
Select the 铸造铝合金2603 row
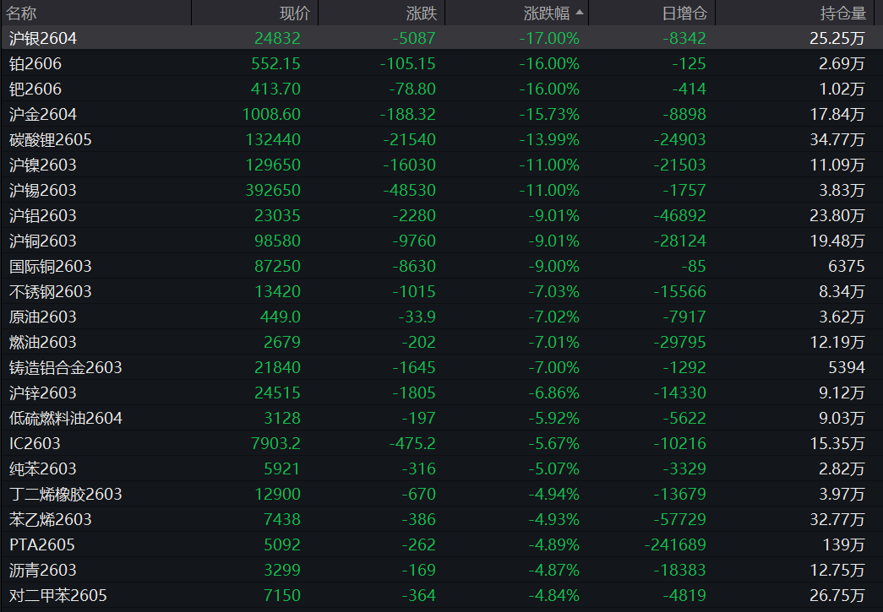coord(65,367)
